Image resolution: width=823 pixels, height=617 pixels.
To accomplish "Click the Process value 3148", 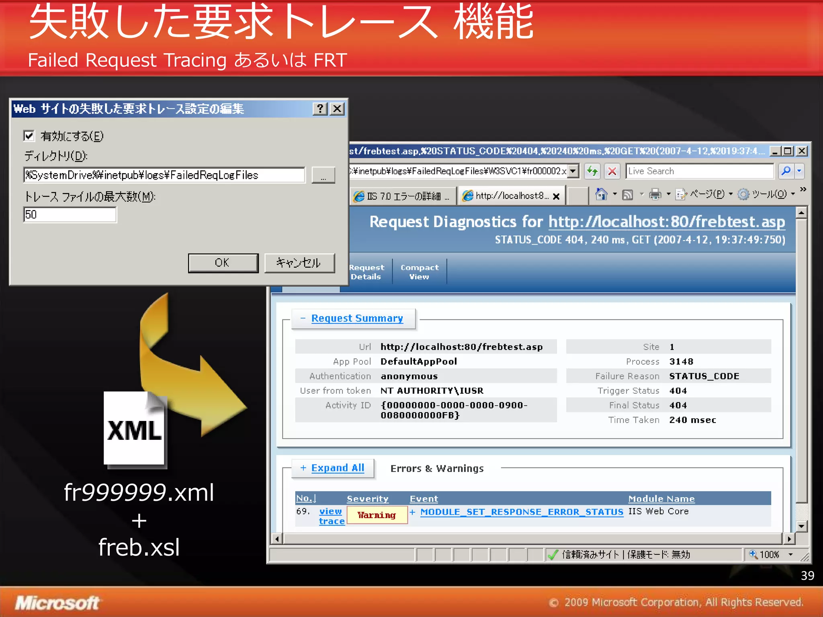I will [x=681, y=361].
